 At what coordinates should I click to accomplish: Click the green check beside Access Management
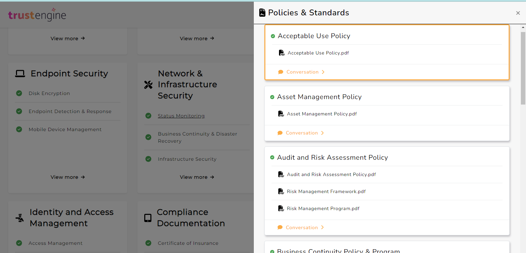tap(19, 243)
